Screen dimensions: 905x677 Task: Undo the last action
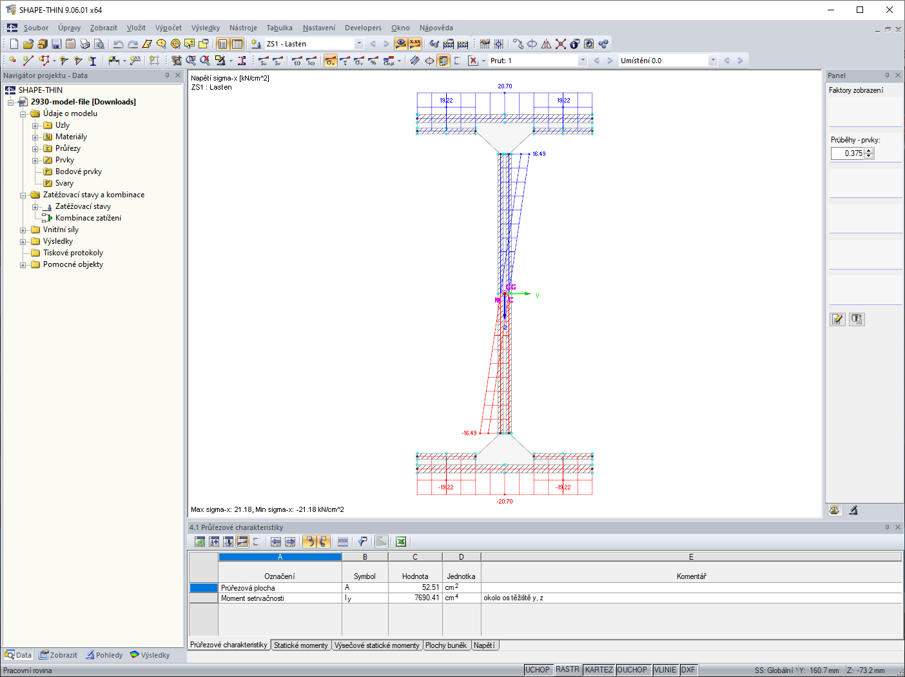pyautogui.click(x=118, y=44)
